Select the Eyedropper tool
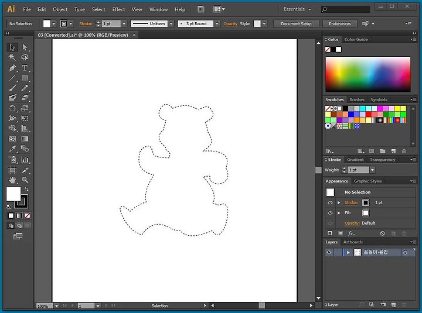The height and width of the screenshot is (313, 422). coord(12,149)
